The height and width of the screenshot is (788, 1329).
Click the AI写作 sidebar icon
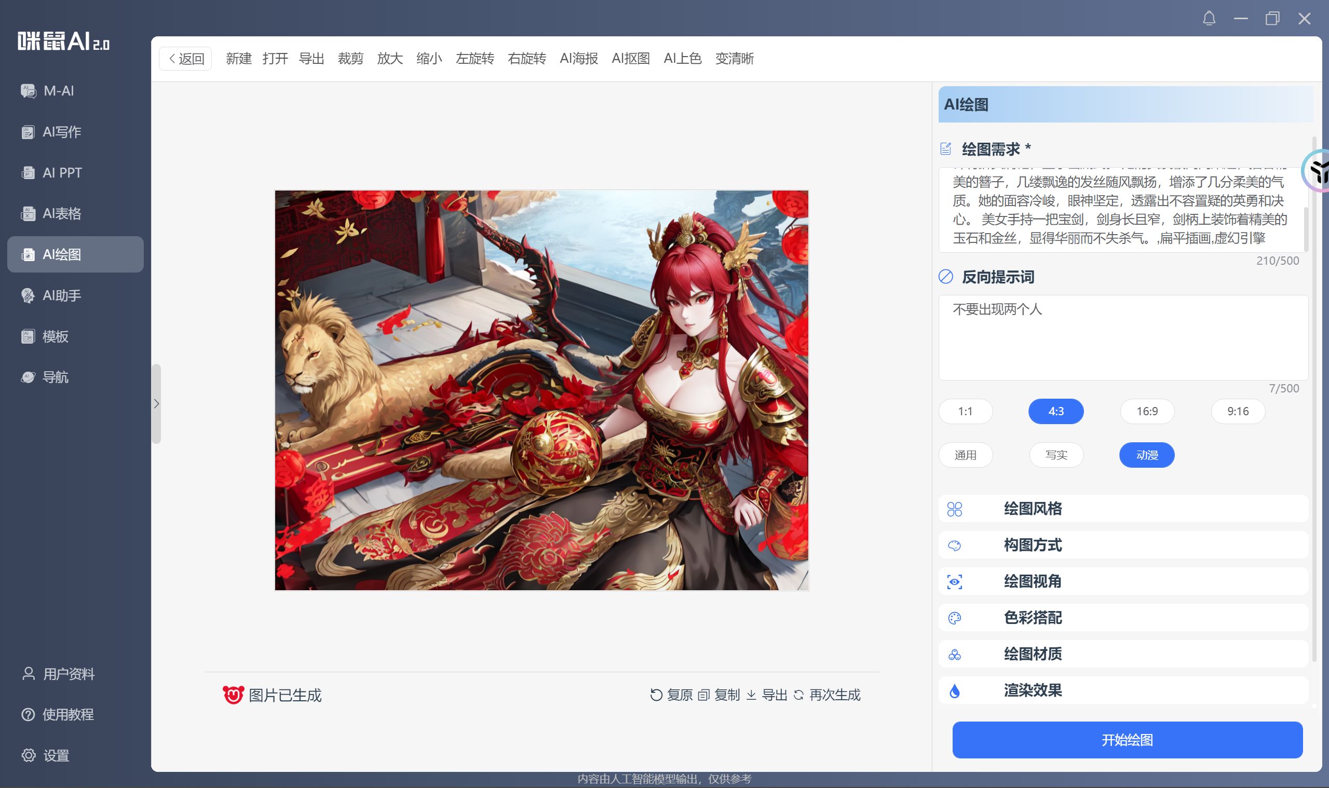point(28,132)
